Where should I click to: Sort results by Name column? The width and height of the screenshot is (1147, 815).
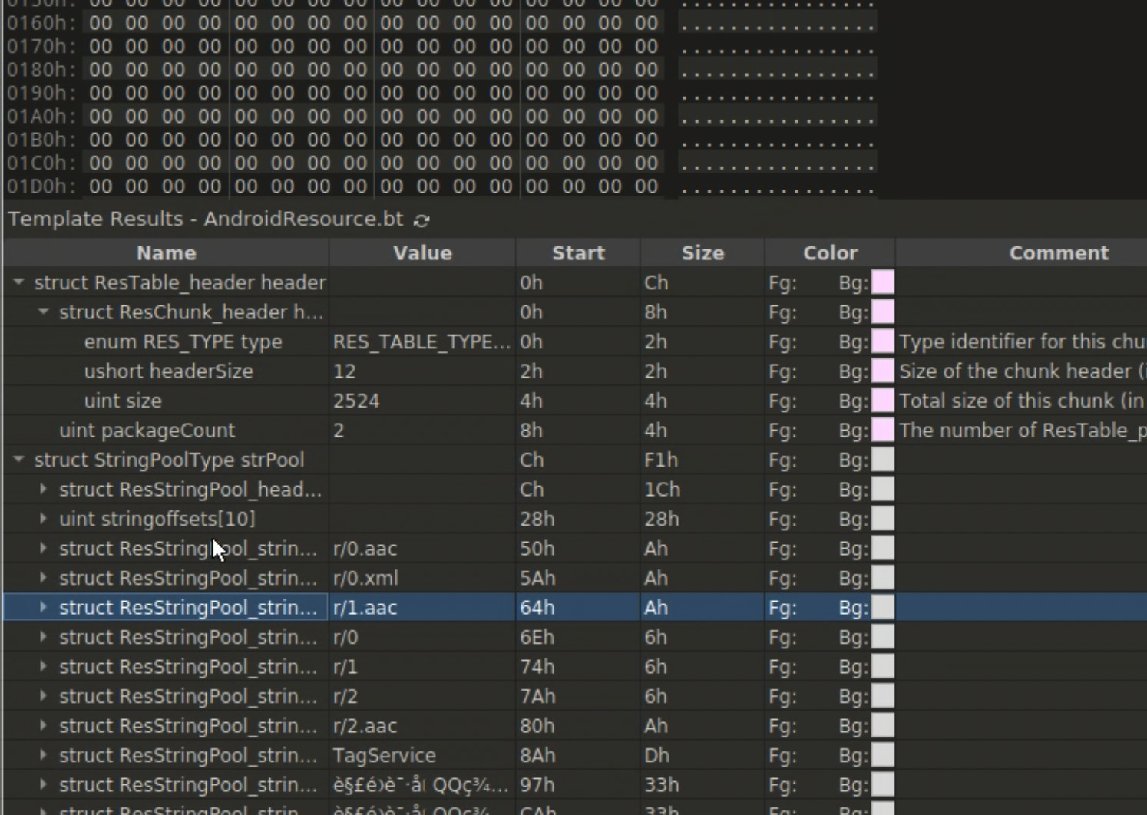(166, 253)
